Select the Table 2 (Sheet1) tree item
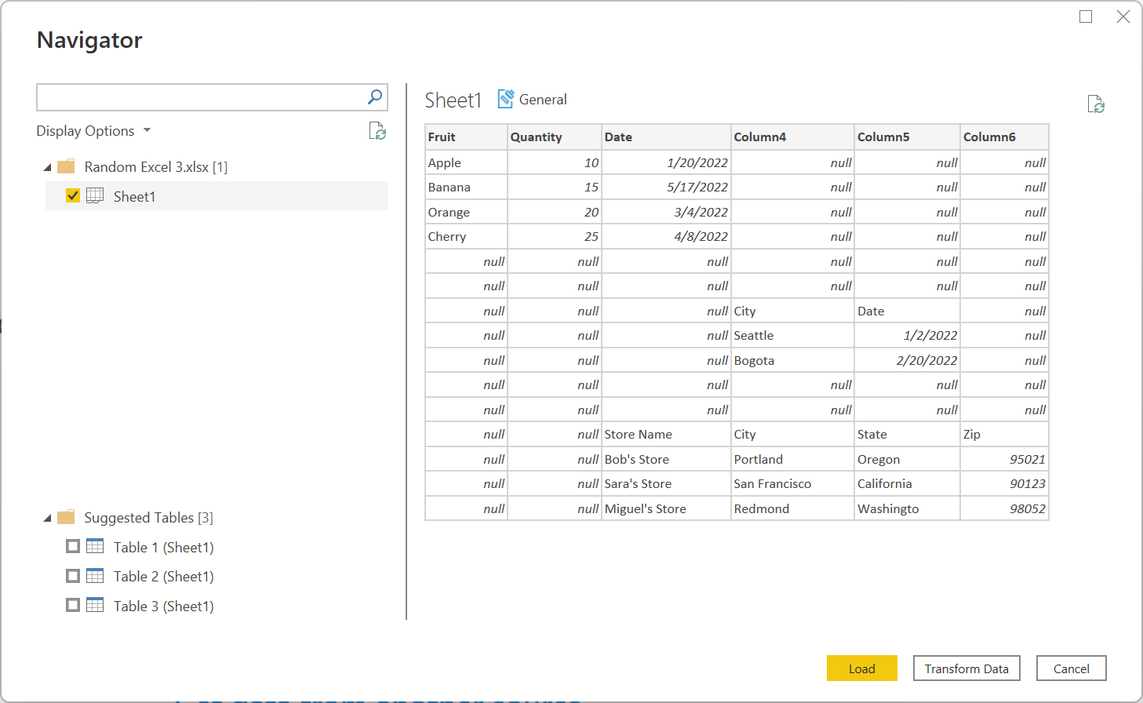The height and width of the screenshot is (703, 1143). tap(163, 577)
